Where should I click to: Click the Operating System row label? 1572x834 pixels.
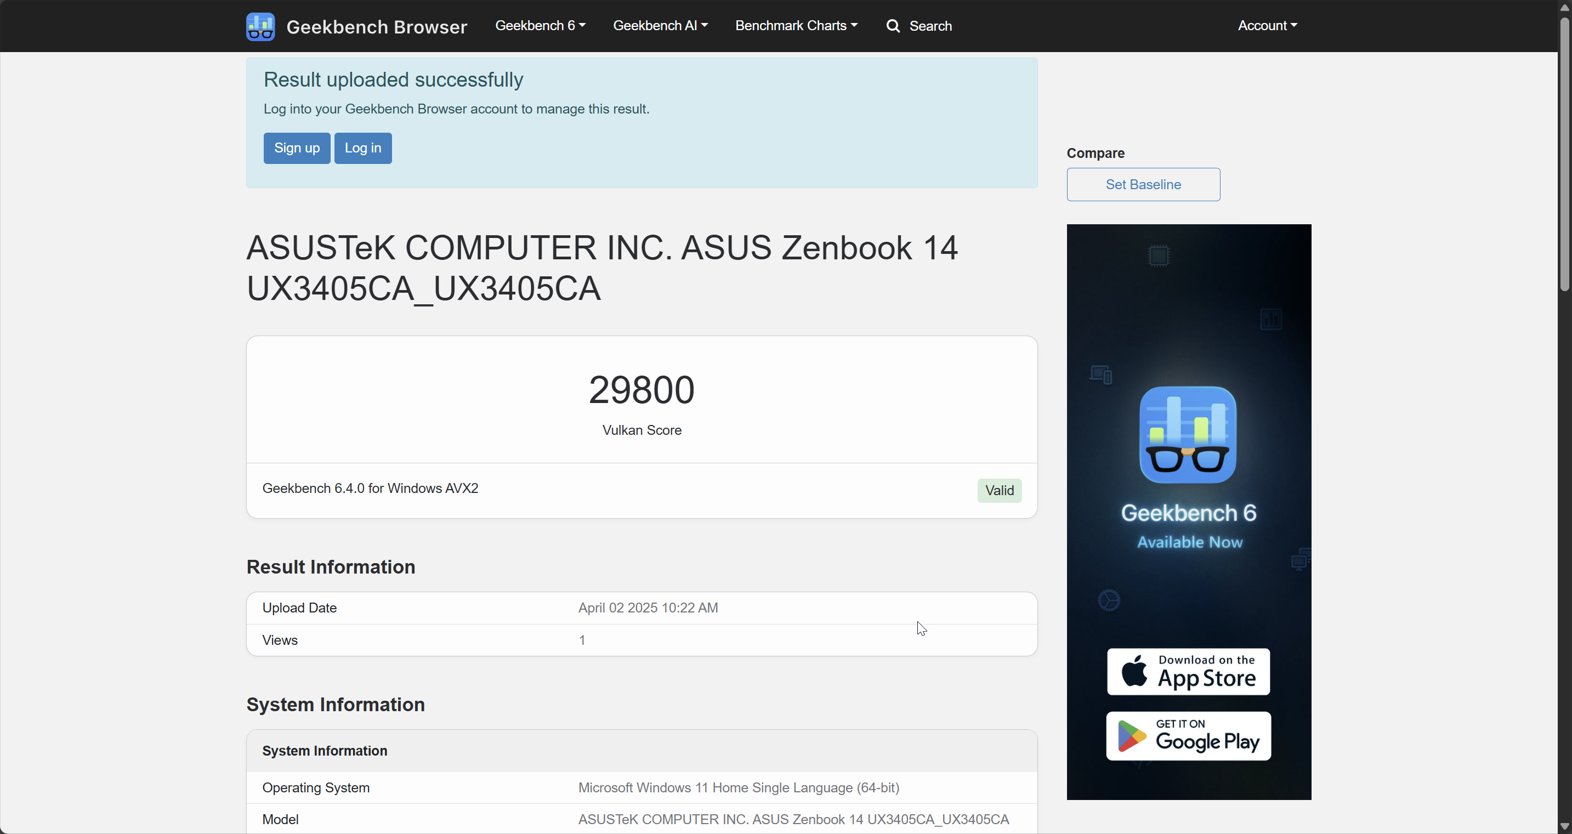pyautogui.click(x=315, y=787)
